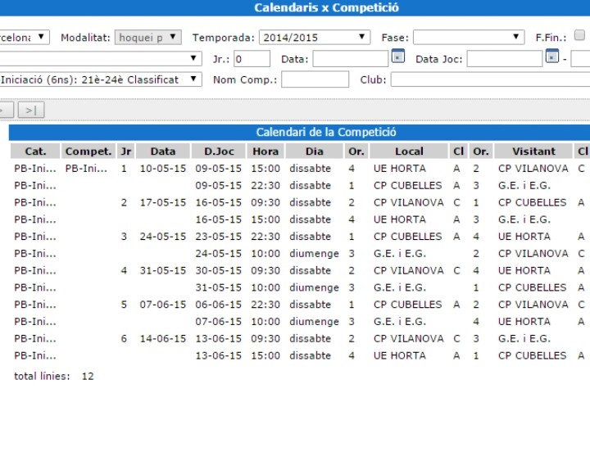
Task: Sort by the Local column header
Action: [409, 151]
